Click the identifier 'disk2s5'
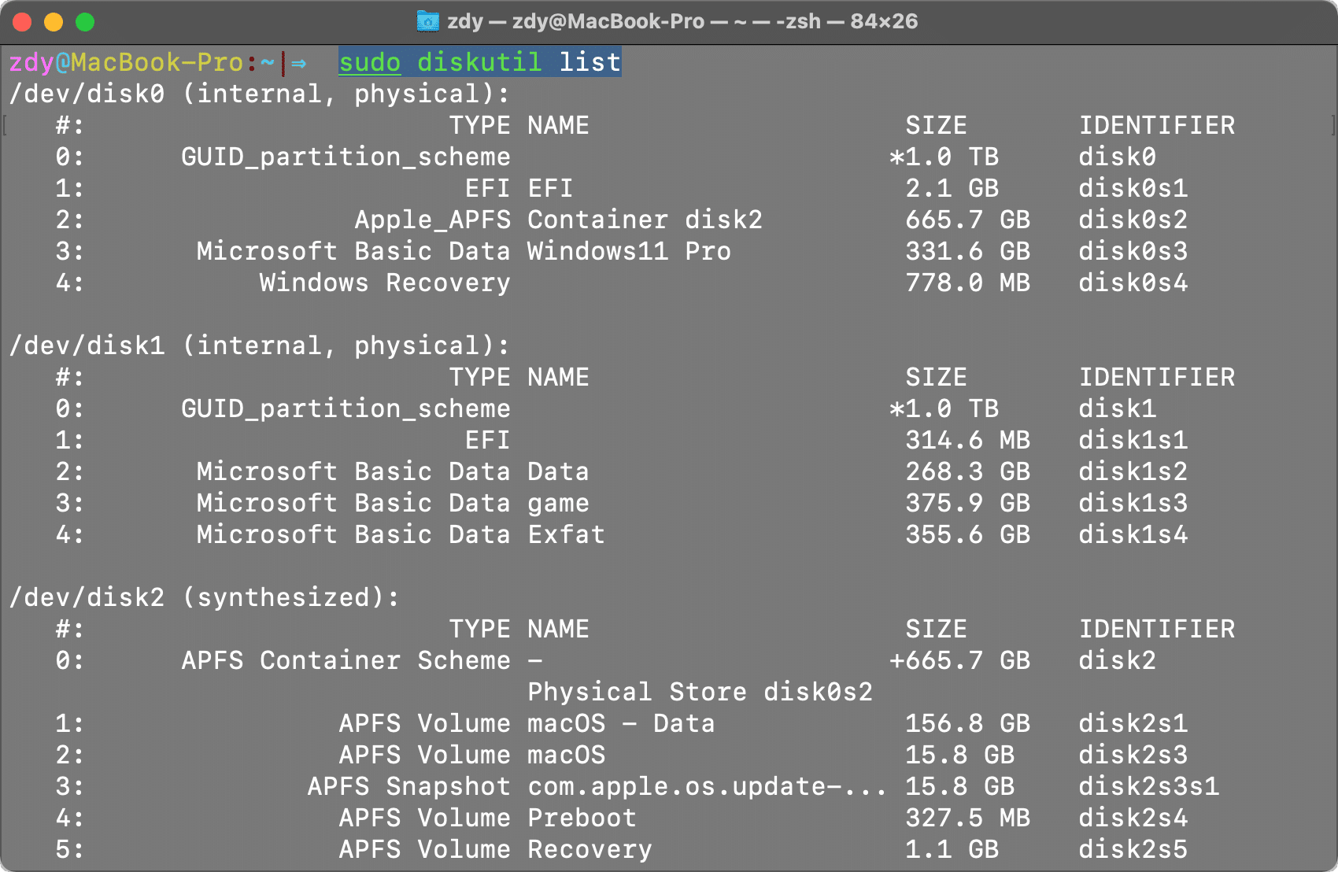The height and width of the screenshot is (872, 1338). (1133, 850)
